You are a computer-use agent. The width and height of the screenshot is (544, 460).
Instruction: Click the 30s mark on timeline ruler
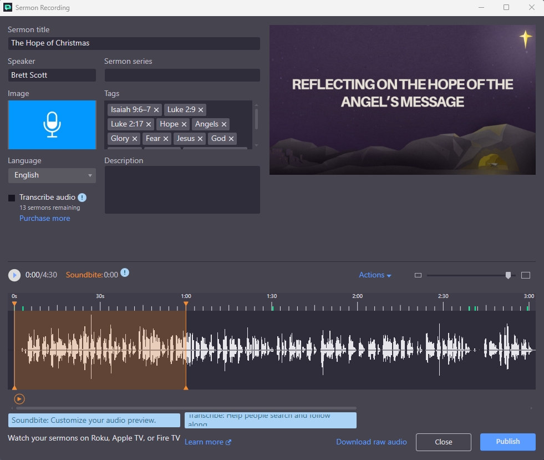[100, 296]
